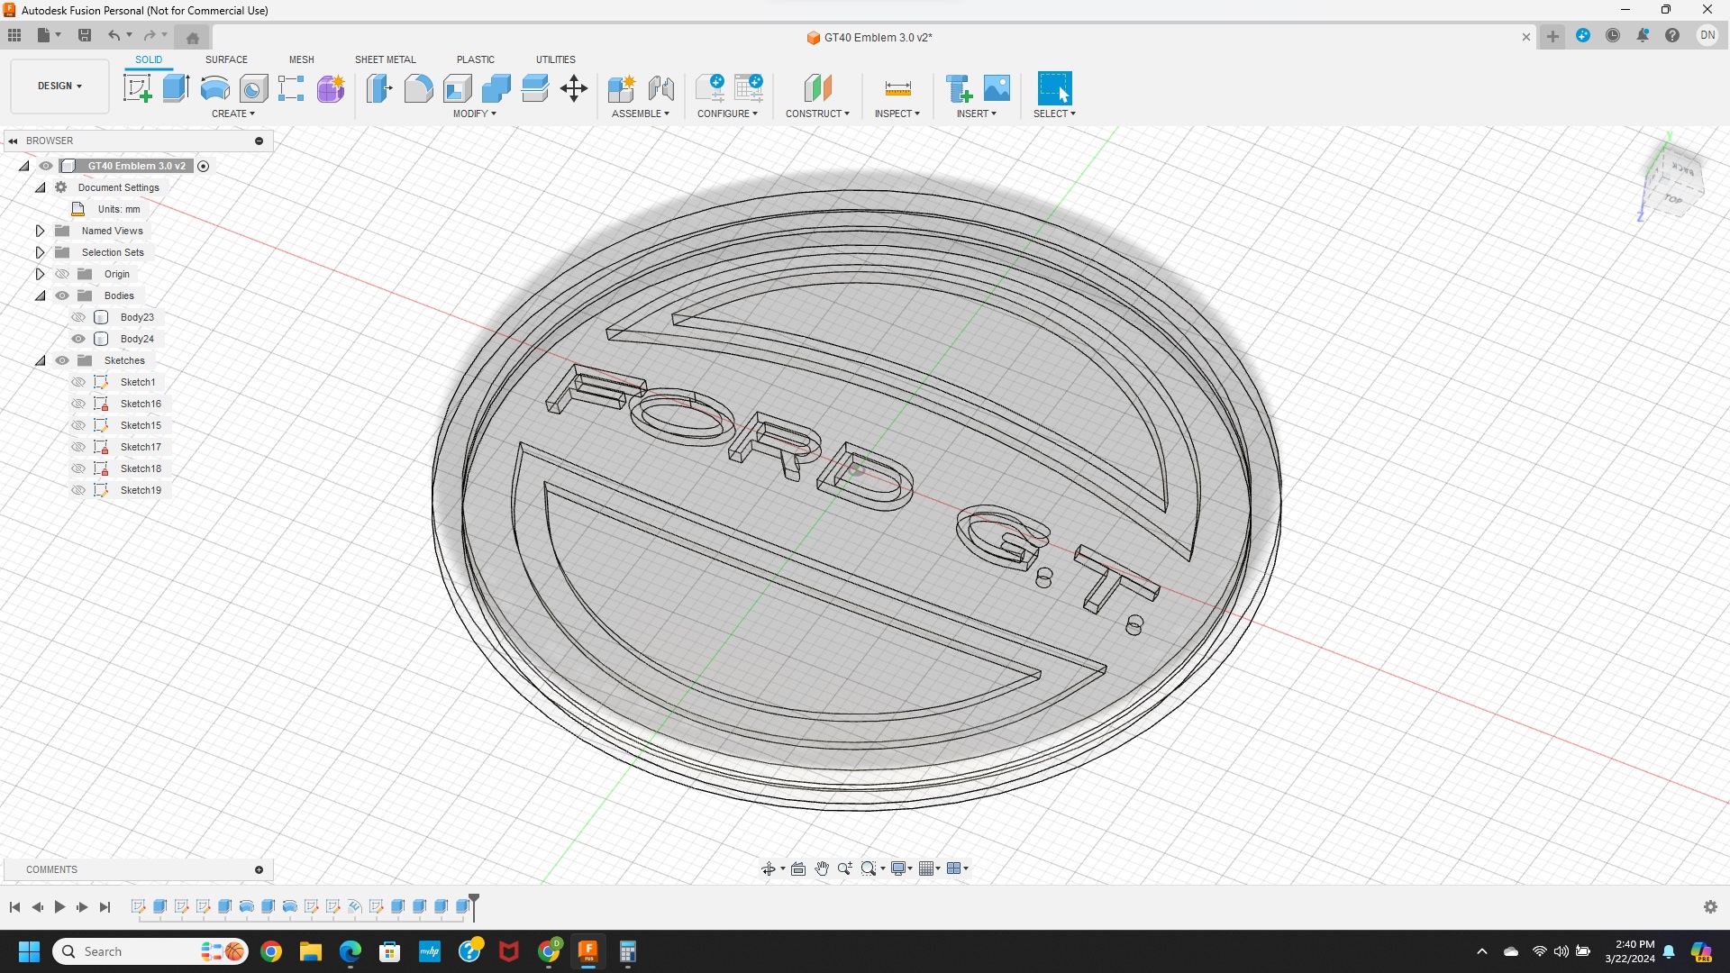Open the Job Status clock icon
Screen dimensions: 1730x973
click(x=1613, y=35)
